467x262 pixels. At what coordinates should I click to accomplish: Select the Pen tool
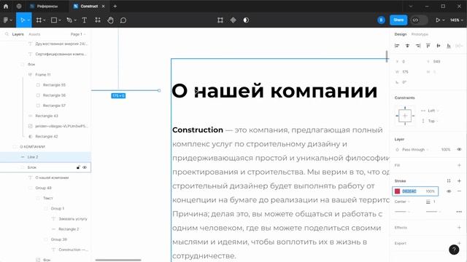(69, 20)
